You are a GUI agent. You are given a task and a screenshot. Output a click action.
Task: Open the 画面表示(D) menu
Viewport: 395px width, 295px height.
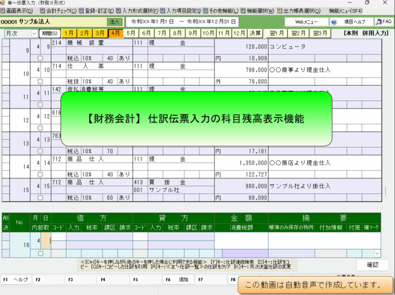(x=16, y=11)
